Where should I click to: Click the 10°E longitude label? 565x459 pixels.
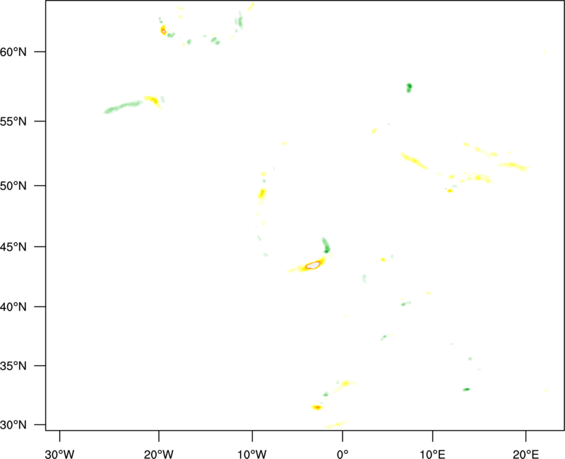(432, 454)
